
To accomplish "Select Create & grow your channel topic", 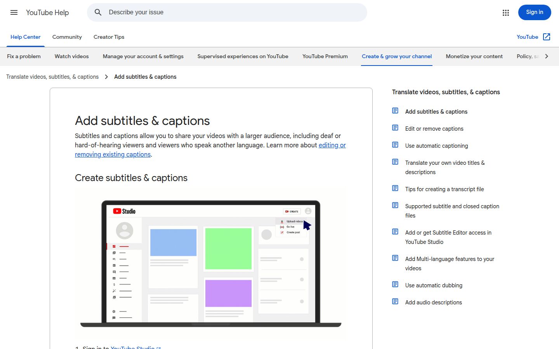I will (x=397, y=56).
